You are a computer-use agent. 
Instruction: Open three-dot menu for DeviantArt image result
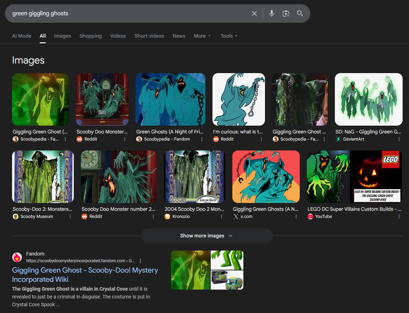(x=399, y=139)
